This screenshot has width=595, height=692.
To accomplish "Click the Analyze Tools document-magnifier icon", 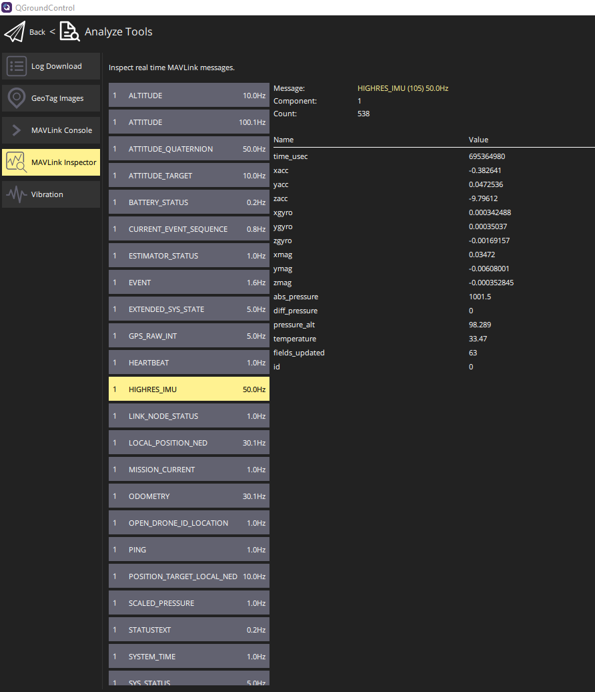I will tap(69, 32).
